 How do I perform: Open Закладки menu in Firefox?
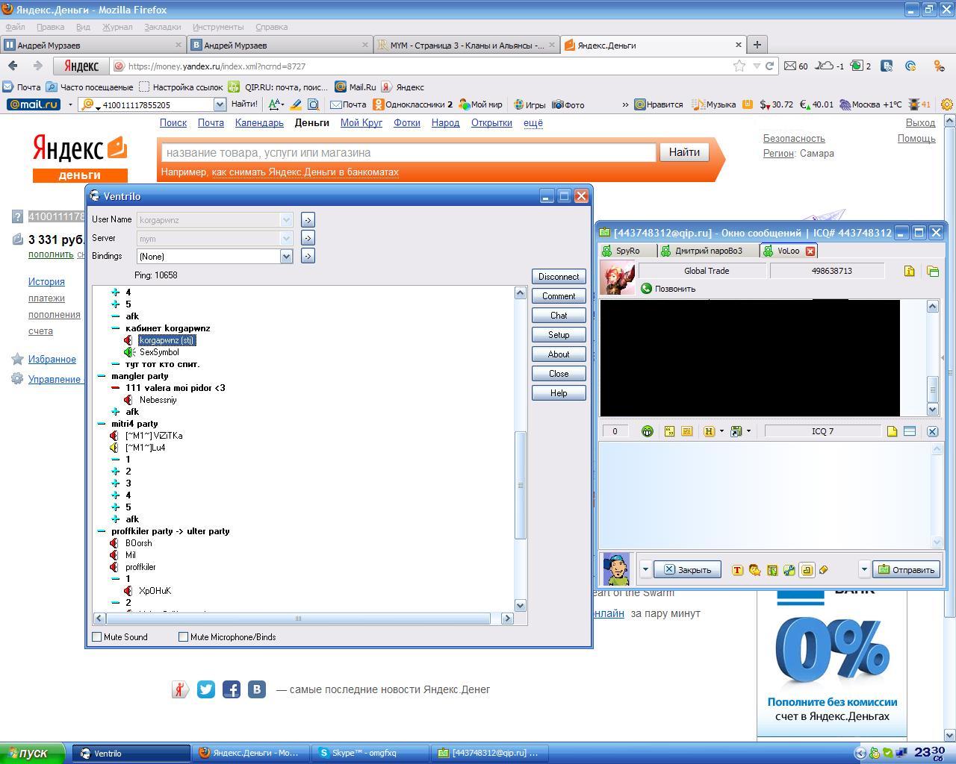point(162,27)
